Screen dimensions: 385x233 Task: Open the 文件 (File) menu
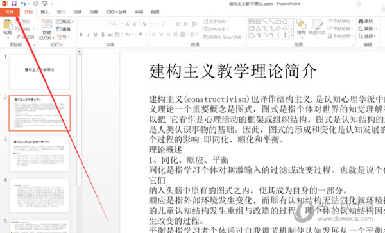10,12
